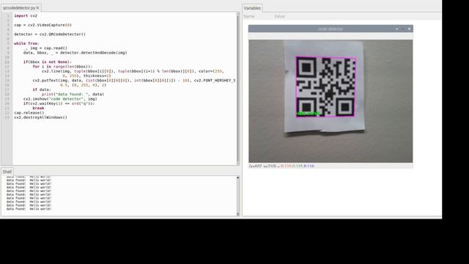Click the detectAndDecode(img) code line

tap(75, 53)
